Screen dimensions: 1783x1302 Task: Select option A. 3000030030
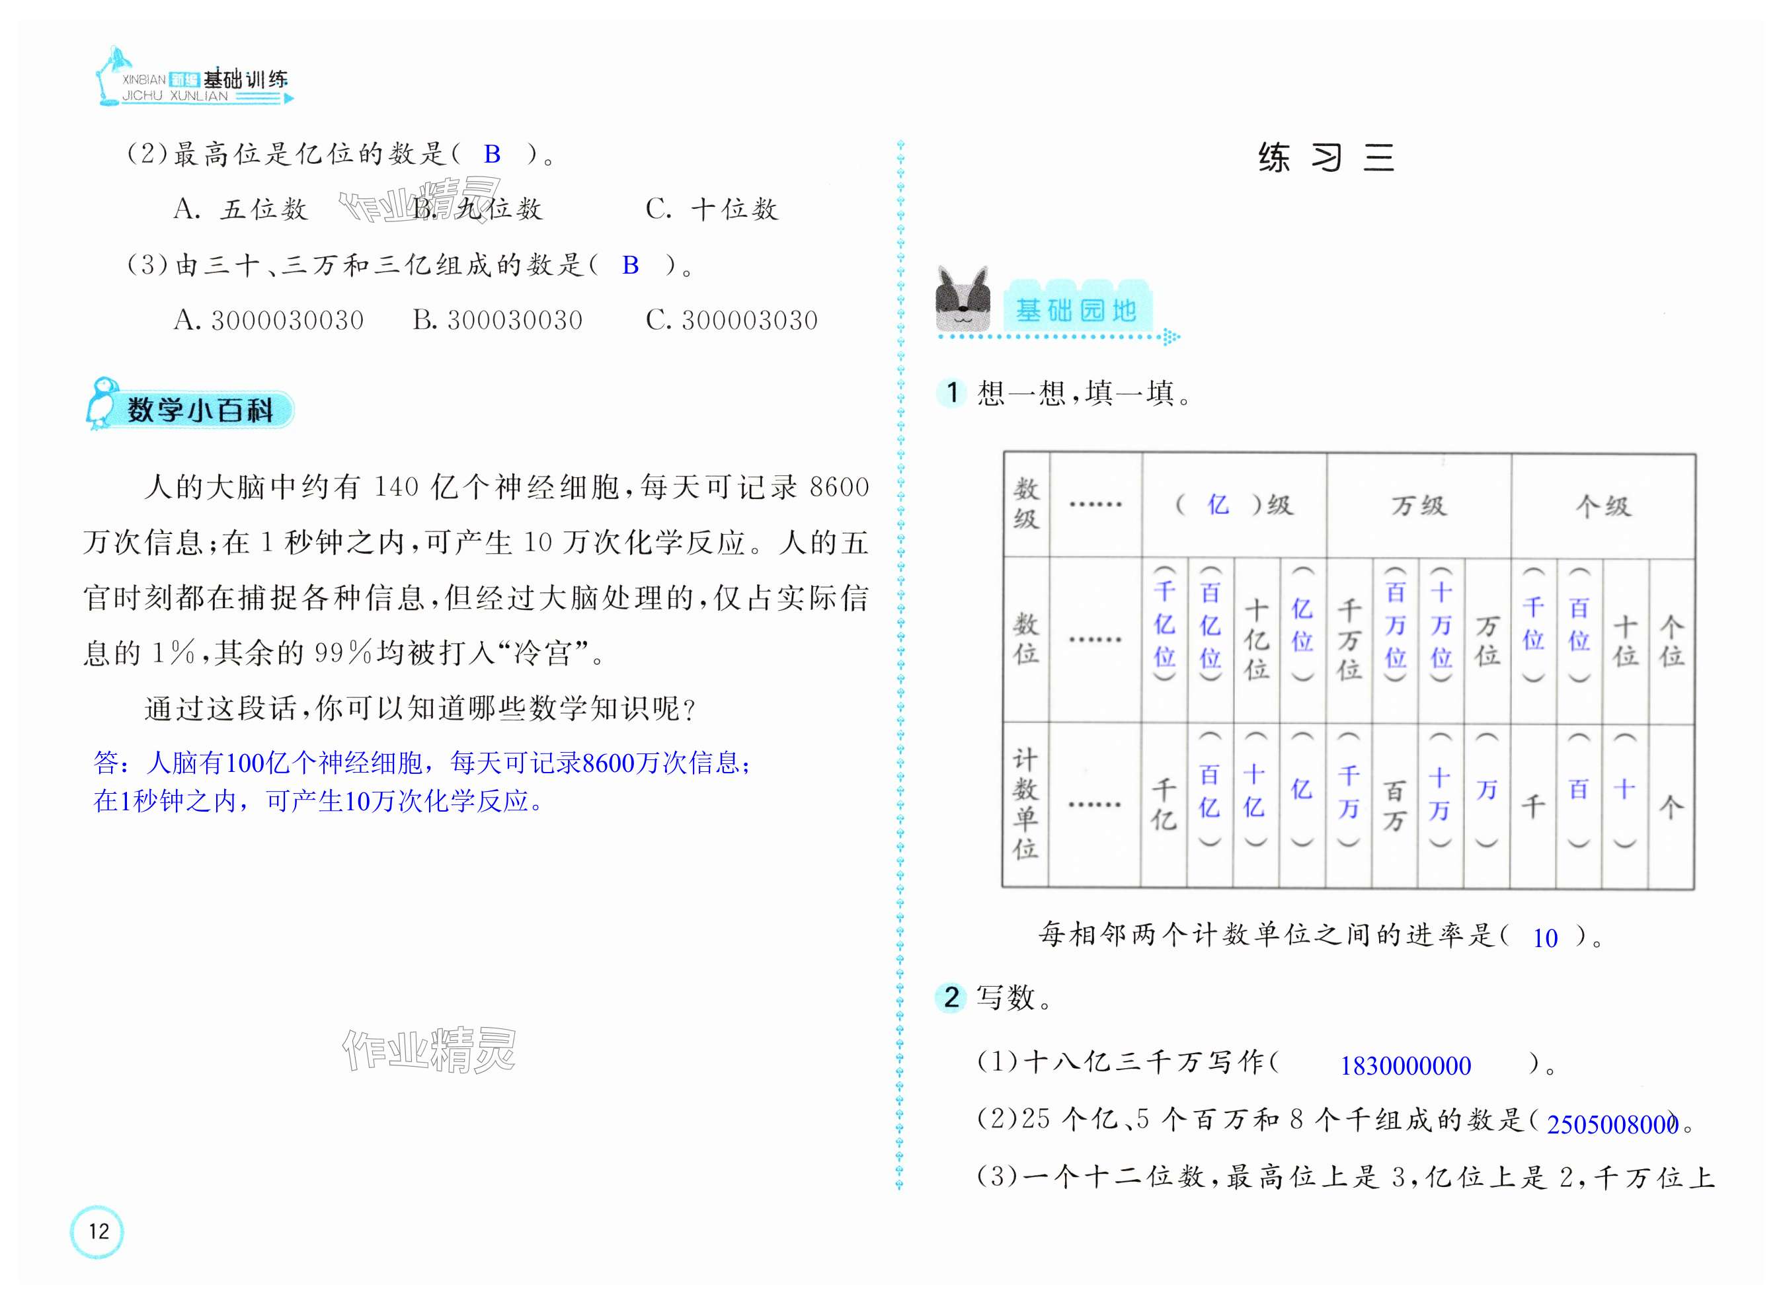point(268,321)
